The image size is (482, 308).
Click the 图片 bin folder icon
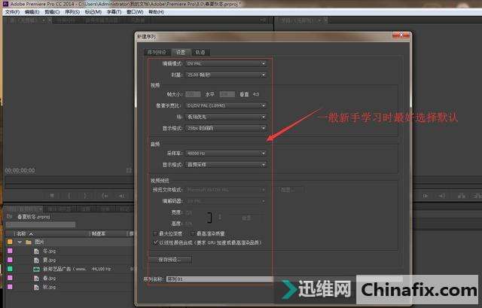[29, 242]
